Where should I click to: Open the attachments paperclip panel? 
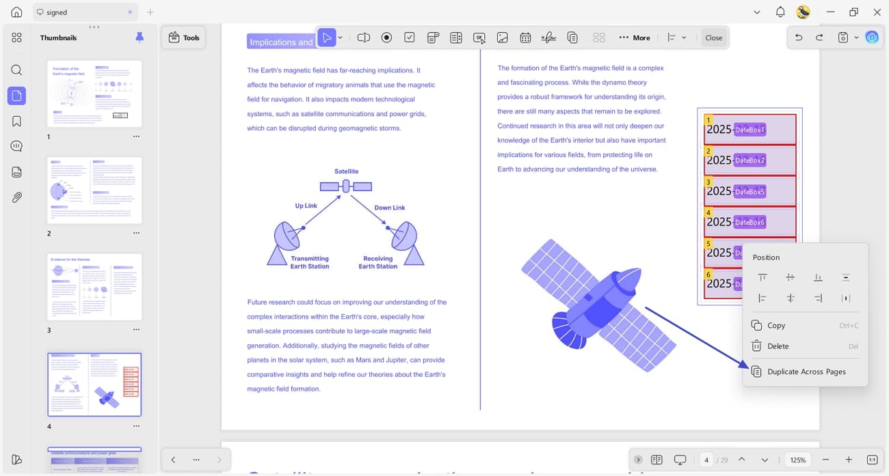16,197
